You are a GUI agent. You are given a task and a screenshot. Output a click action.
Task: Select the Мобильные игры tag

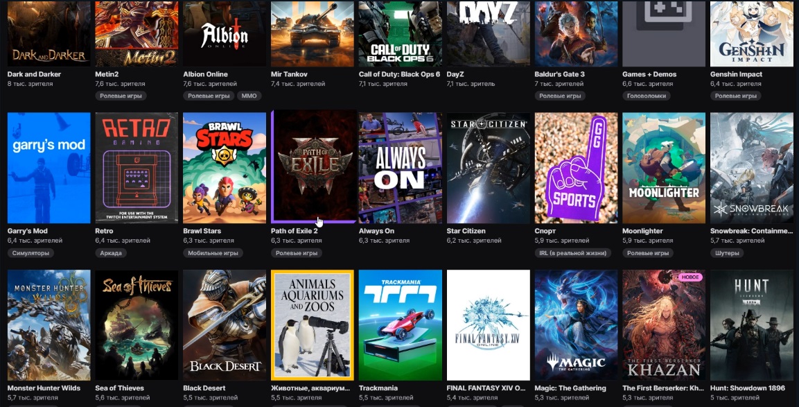point(213,253)
